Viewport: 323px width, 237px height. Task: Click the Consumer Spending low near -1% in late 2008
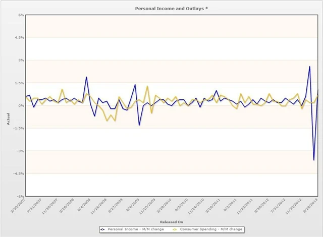tap(107, 121)
